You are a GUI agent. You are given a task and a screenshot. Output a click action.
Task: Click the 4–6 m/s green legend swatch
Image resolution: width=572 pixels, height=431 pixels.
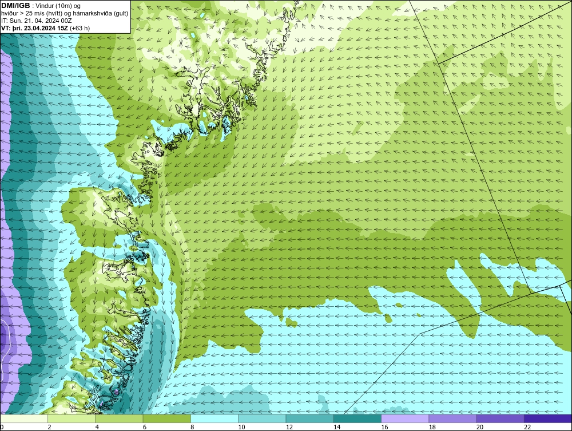click(x=120, y=418)
